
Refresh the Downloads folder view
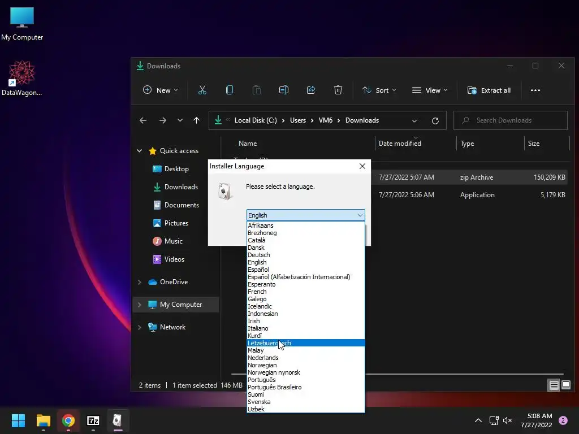(x=435, y=121)
